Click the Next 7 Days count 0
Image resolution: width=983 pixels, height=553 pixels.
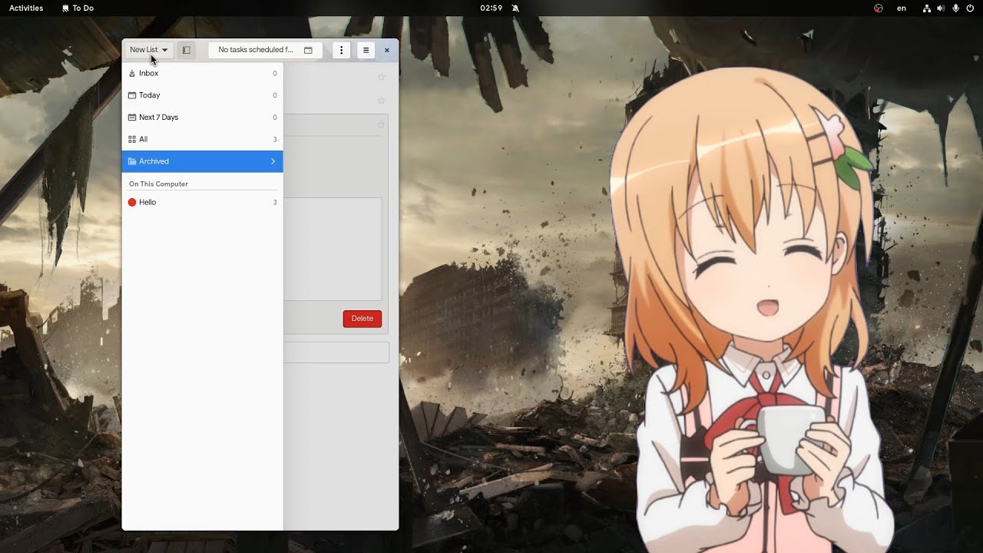click(x=275, y=118)
